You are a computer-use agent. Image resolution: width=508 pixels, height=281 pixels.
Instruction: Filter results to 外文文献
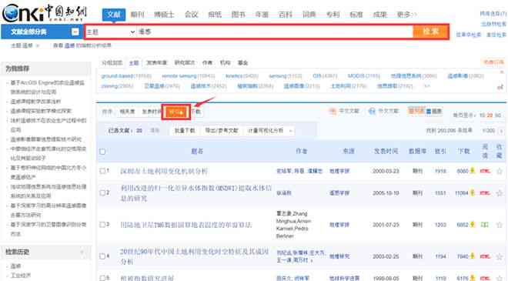(383, 111)
